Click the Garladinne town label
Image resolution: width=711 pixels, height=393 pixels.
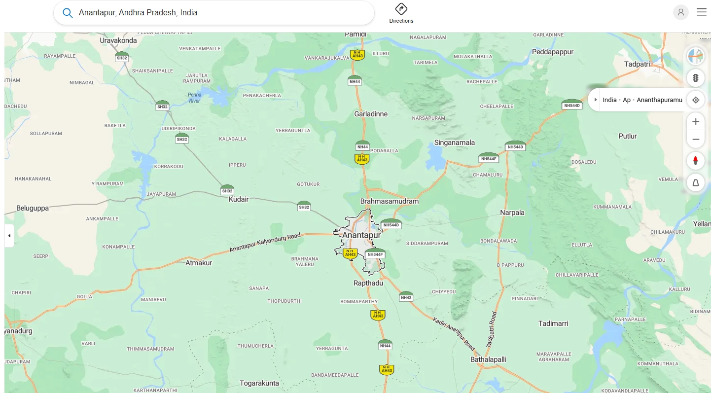pyautogui.click(x=371, y=114)
